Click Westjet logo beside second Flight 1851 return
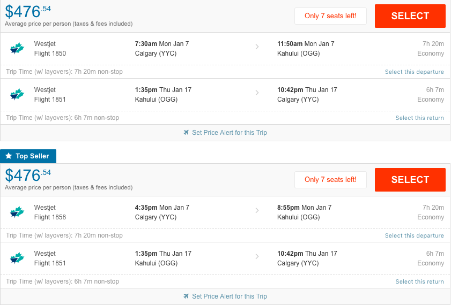 click(x=17, y=258)
